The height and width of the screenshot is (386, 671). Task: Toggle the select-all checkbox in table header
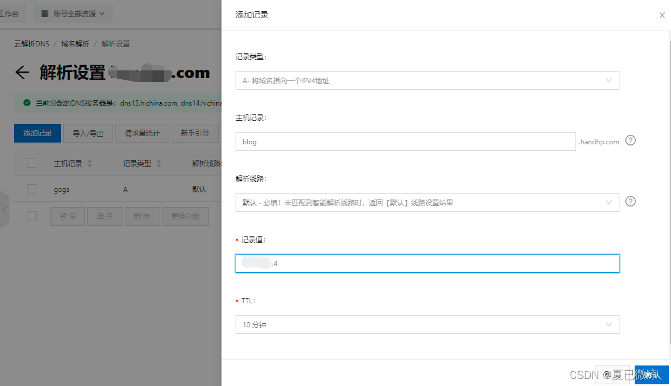point(32,163)
